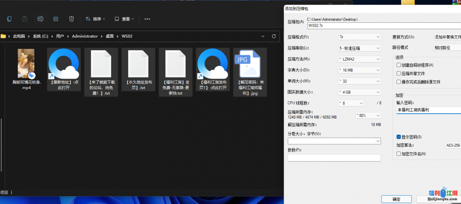Open the 字典大小 16 MB dropdown
Viewport: 461px width, 204px height.
pos(359,70)
